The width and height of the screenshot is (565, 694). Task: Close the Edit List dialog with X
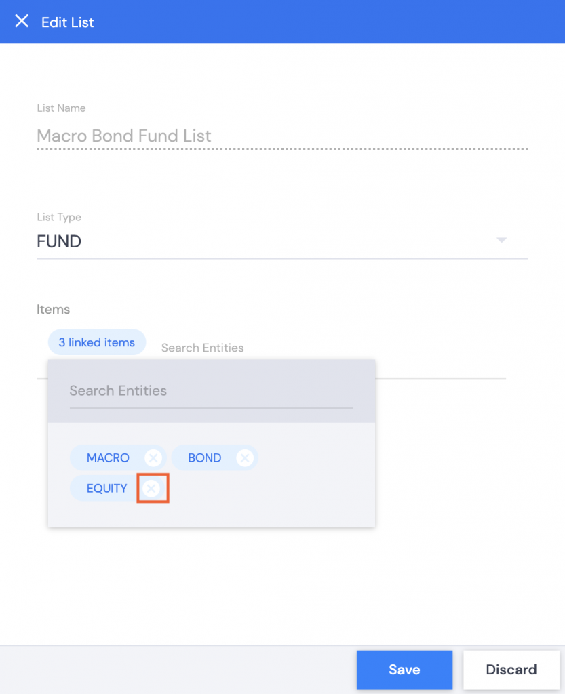click(x=22, y=21)
